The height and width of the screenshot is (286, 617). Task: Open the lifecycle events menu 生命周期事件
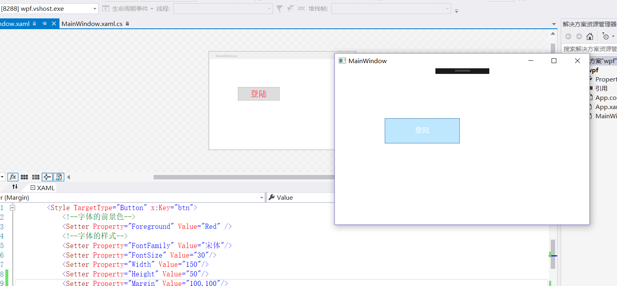click(132, 8)
